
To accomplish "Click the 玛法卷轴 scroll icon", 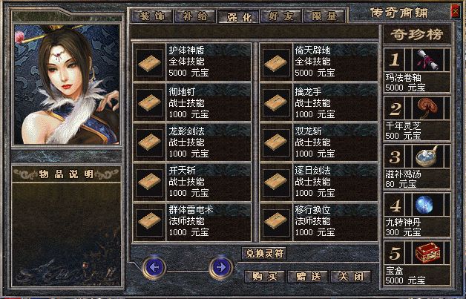I will (427, 60).
